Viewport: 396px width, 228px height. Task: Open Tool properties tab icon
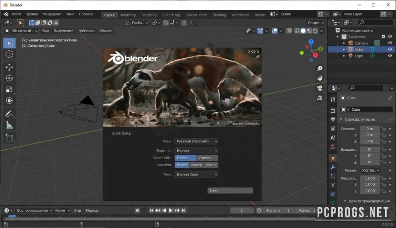[x=333, y=99]
